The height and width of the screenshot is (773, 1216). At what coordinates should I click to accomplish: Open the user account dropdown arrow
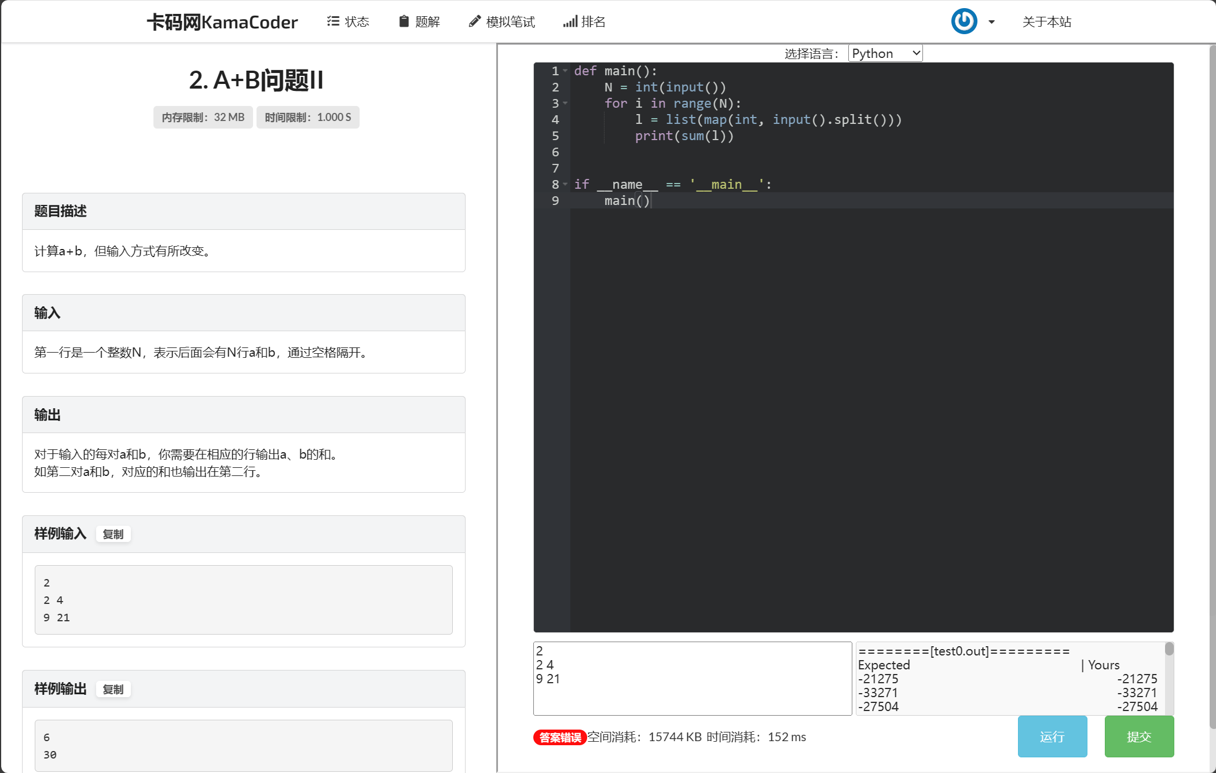[991, 22]
